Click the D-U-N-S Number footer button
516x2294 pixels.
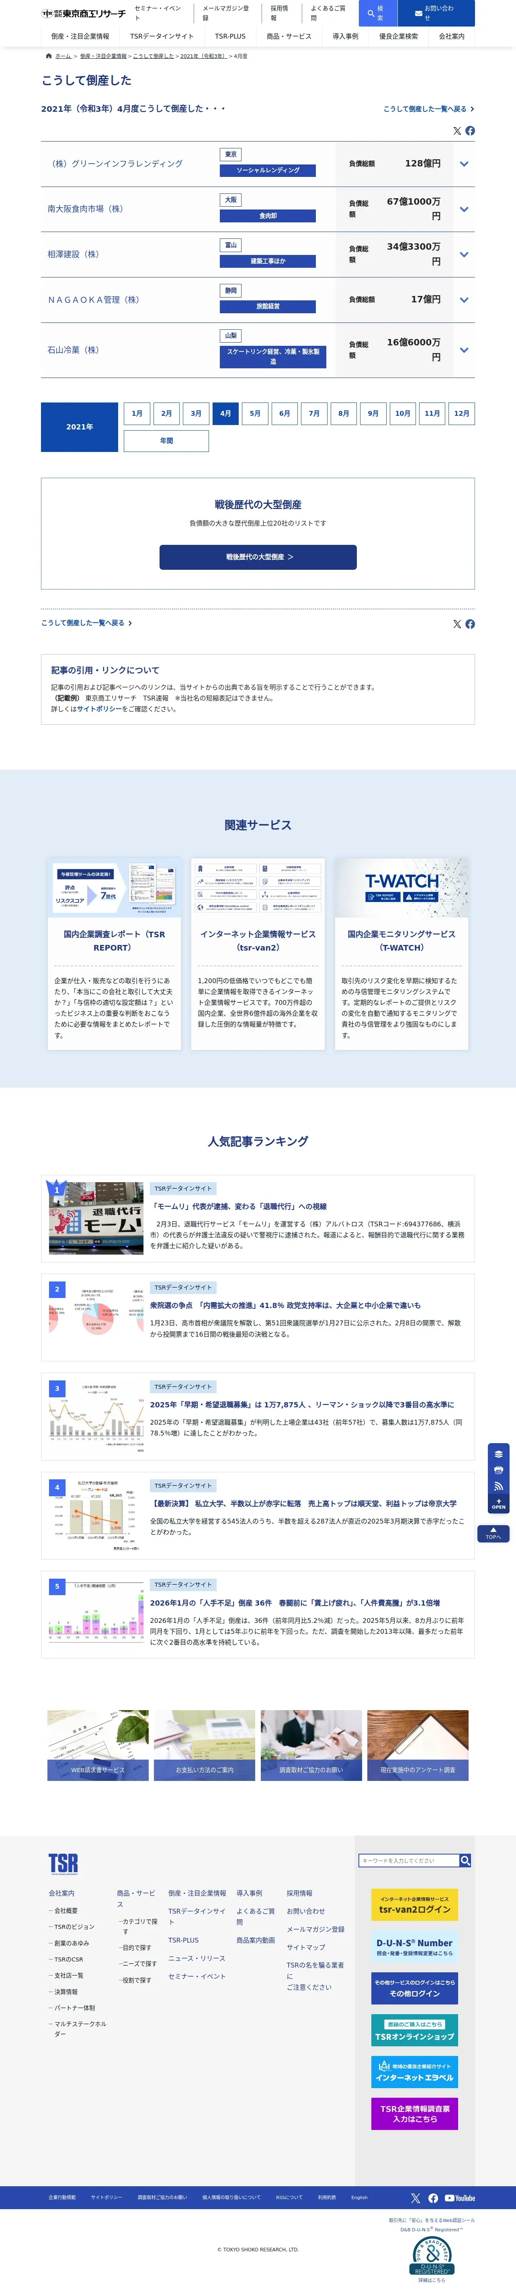pos(415,1947)
